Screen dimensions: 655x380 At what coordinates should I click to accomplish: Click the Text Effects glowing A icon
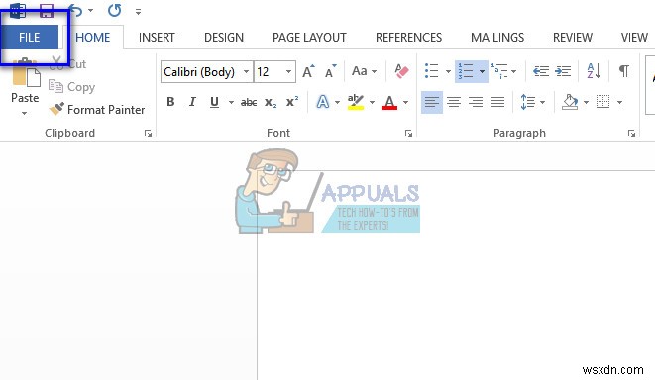point(322,102)
